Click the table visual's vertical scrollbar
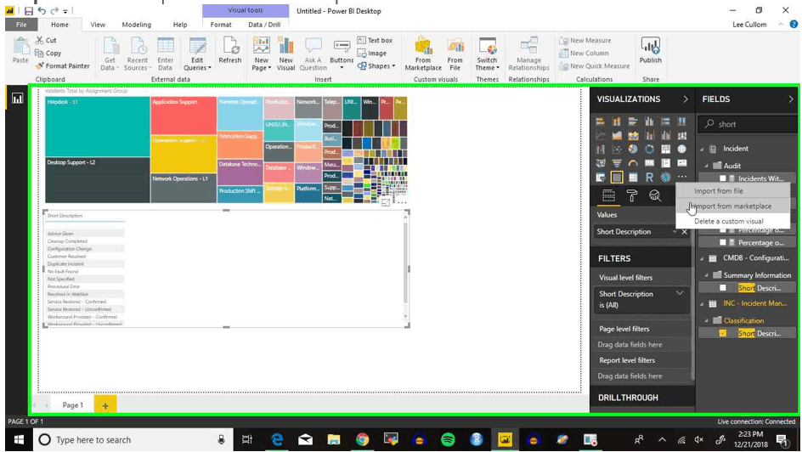 click(405, 266)
